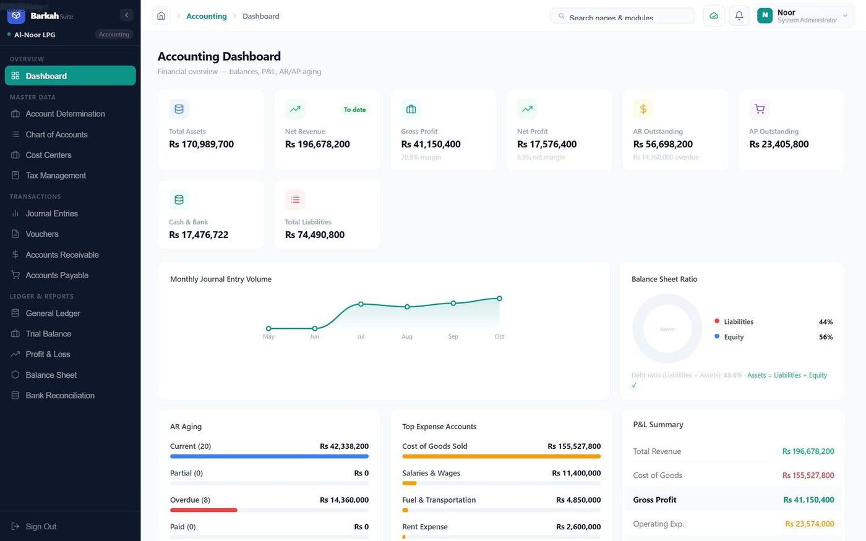
Task: Open Accounts Receivable
Action: 70,255
